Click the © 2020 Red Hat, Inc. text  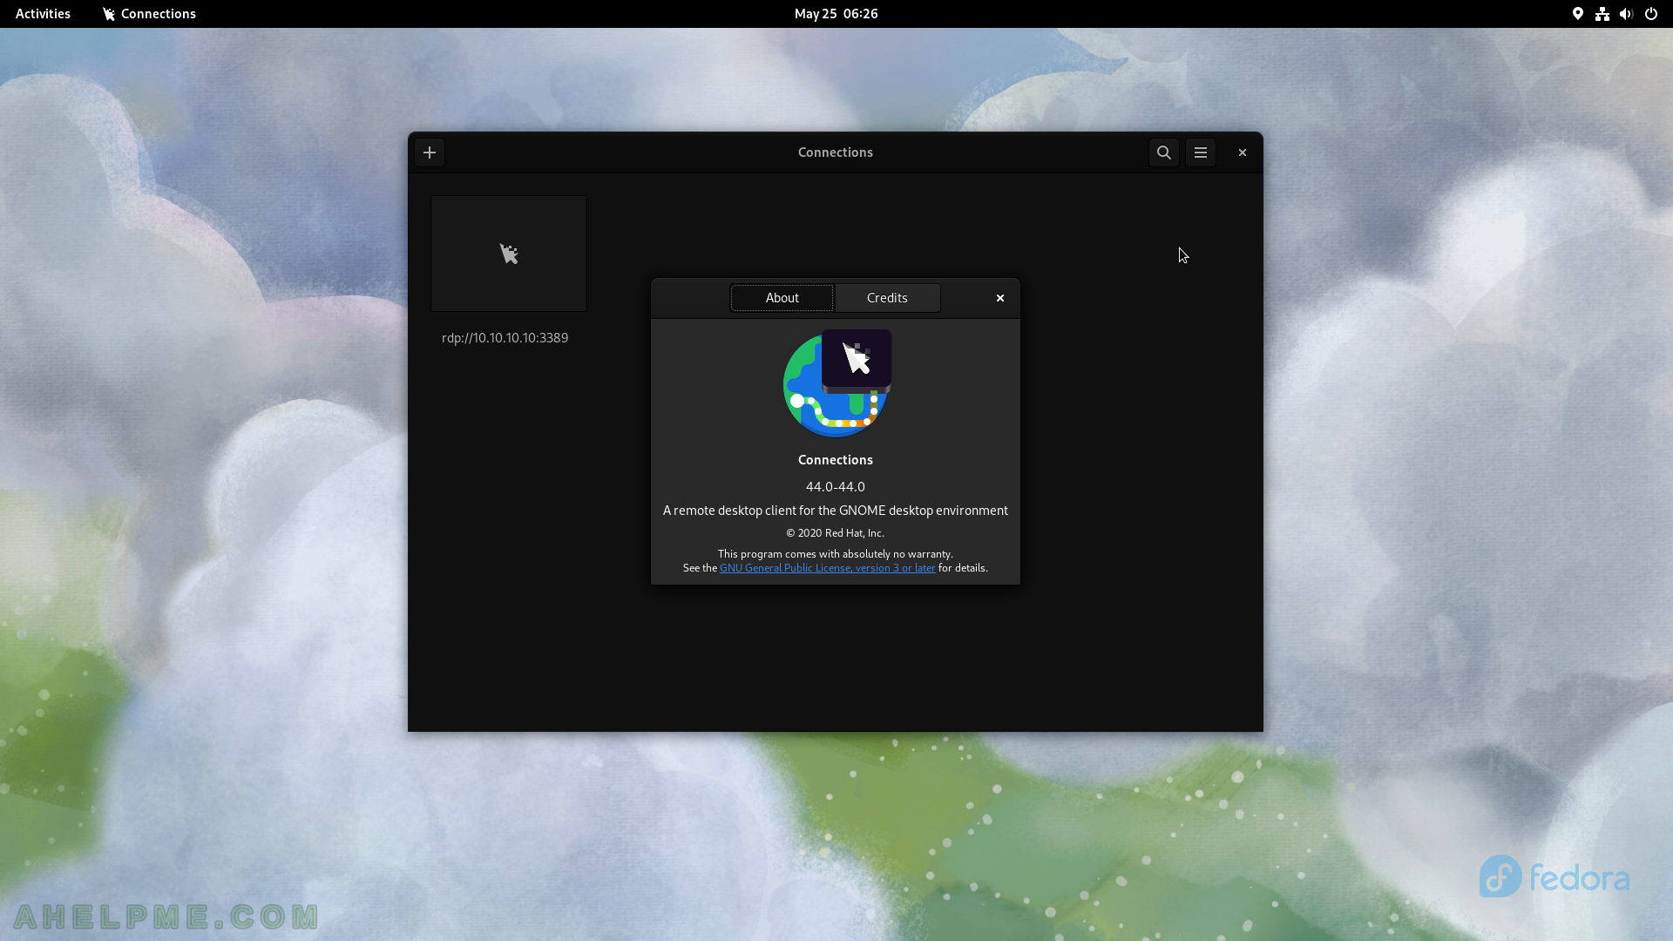pyautogui.click(x=835, y=533)
